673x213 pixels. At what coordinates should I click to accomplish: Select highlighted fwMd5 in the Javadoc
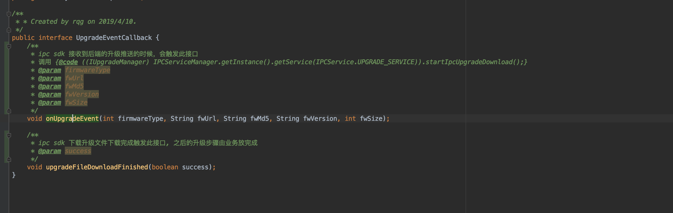(74, 86)
